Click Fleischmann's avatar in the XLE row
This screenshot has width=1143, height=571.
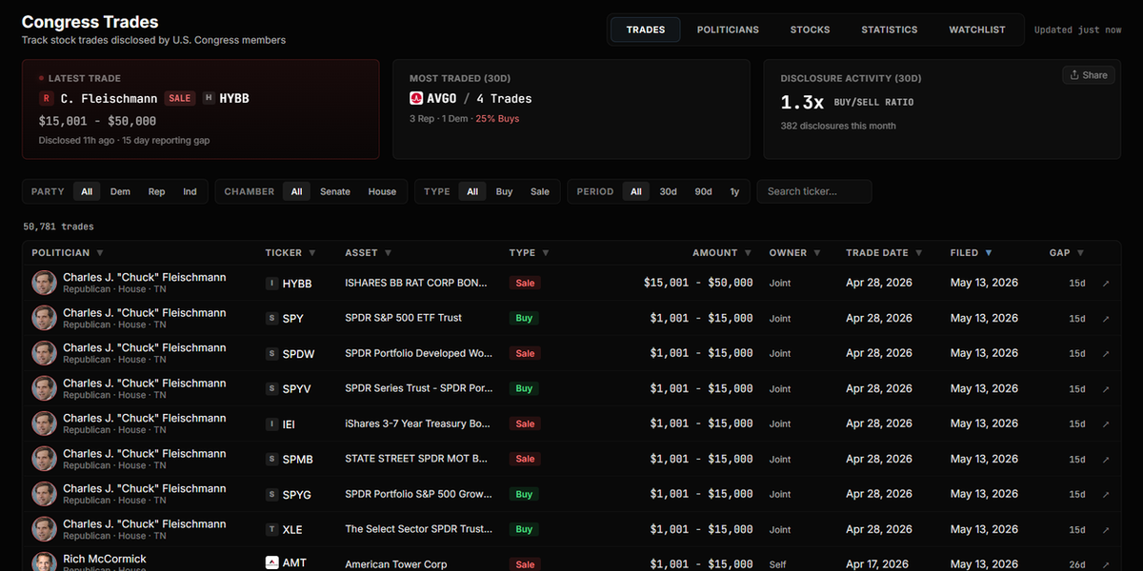click(44, 529)
